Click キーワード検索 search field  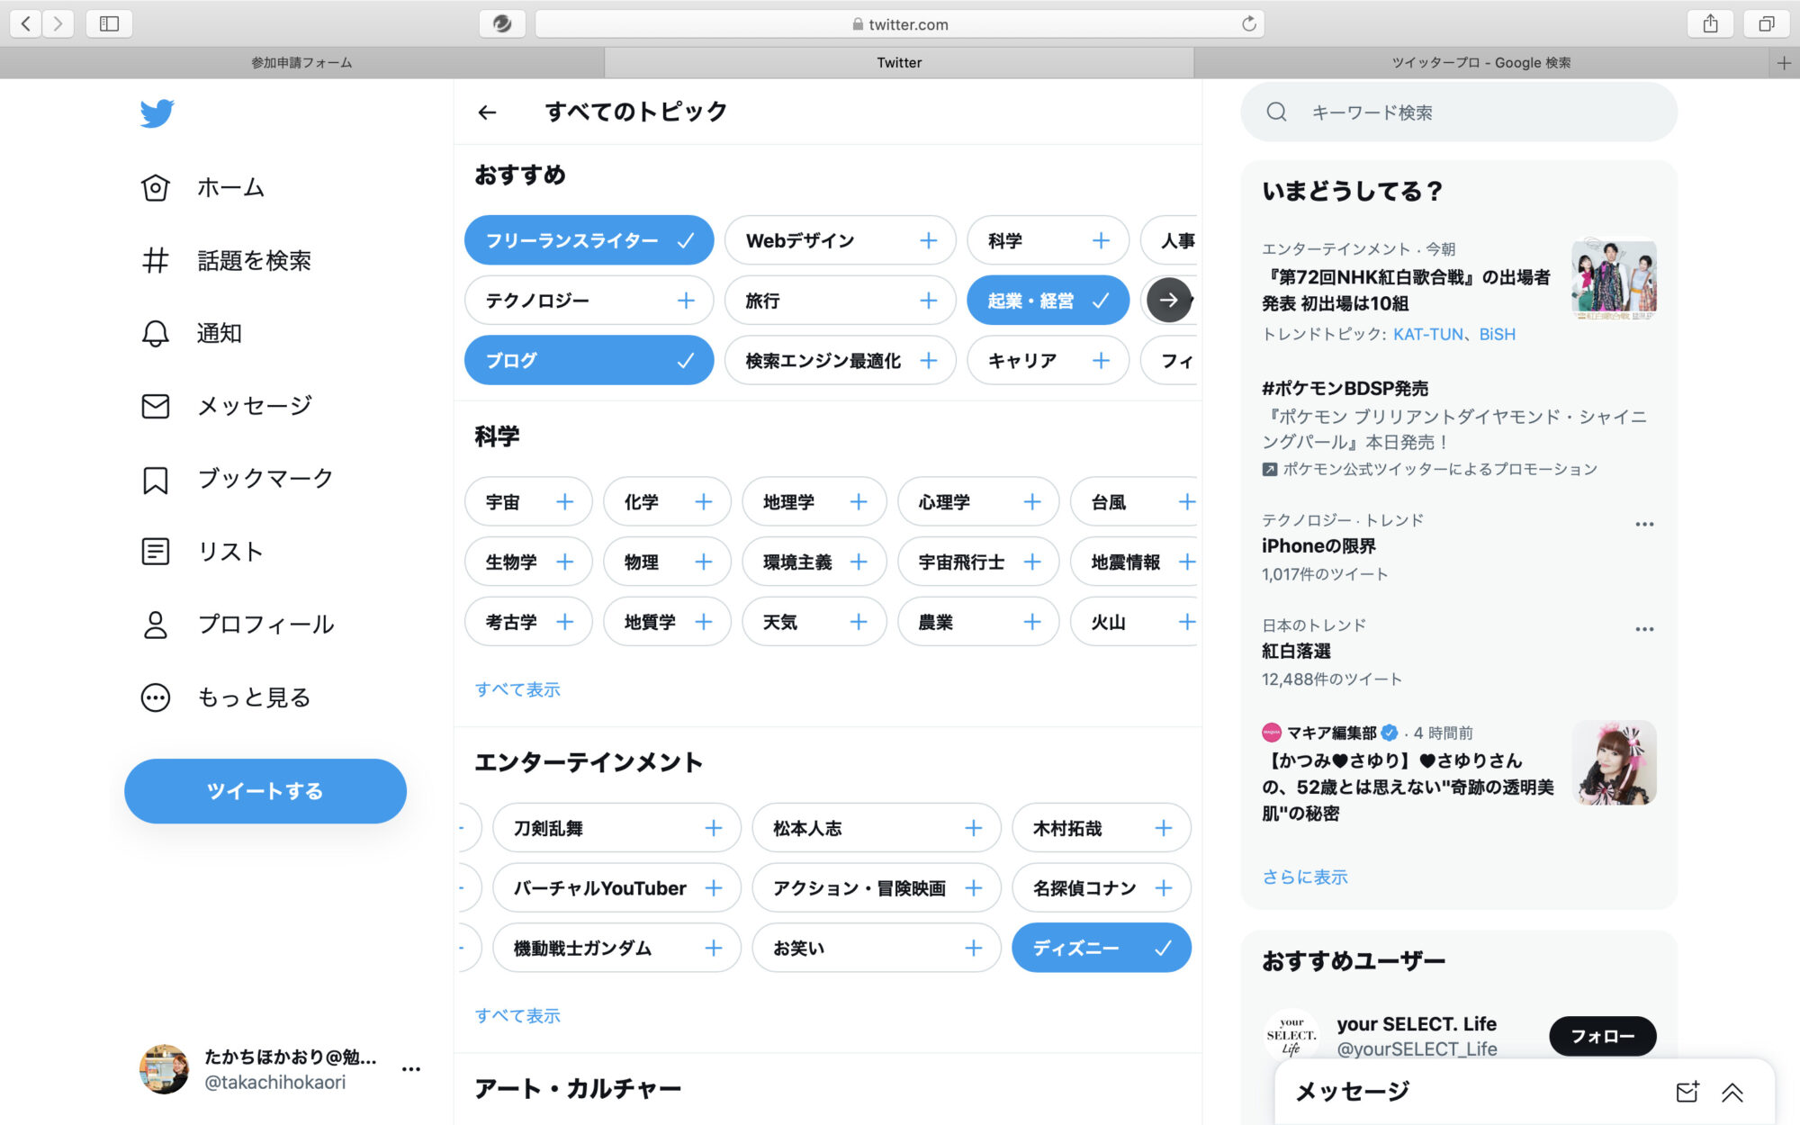[x=1459, y=112]
